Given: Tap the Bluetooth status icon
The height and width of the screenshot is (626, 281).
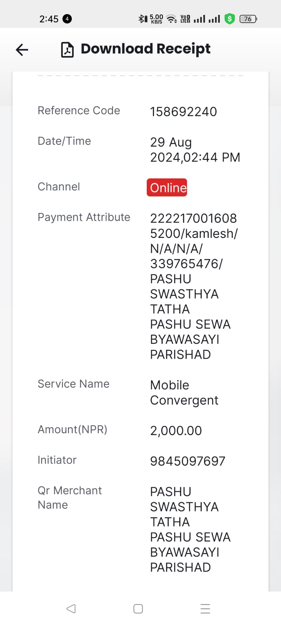Looking at the screenshot, I should 143,19.
